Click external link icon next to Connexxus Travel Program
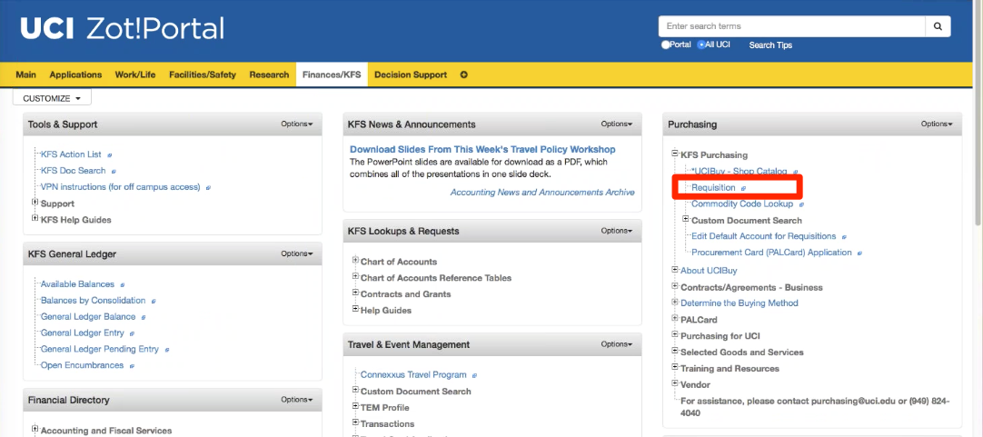This screenshot has width=983, height=437. point(474,375)
